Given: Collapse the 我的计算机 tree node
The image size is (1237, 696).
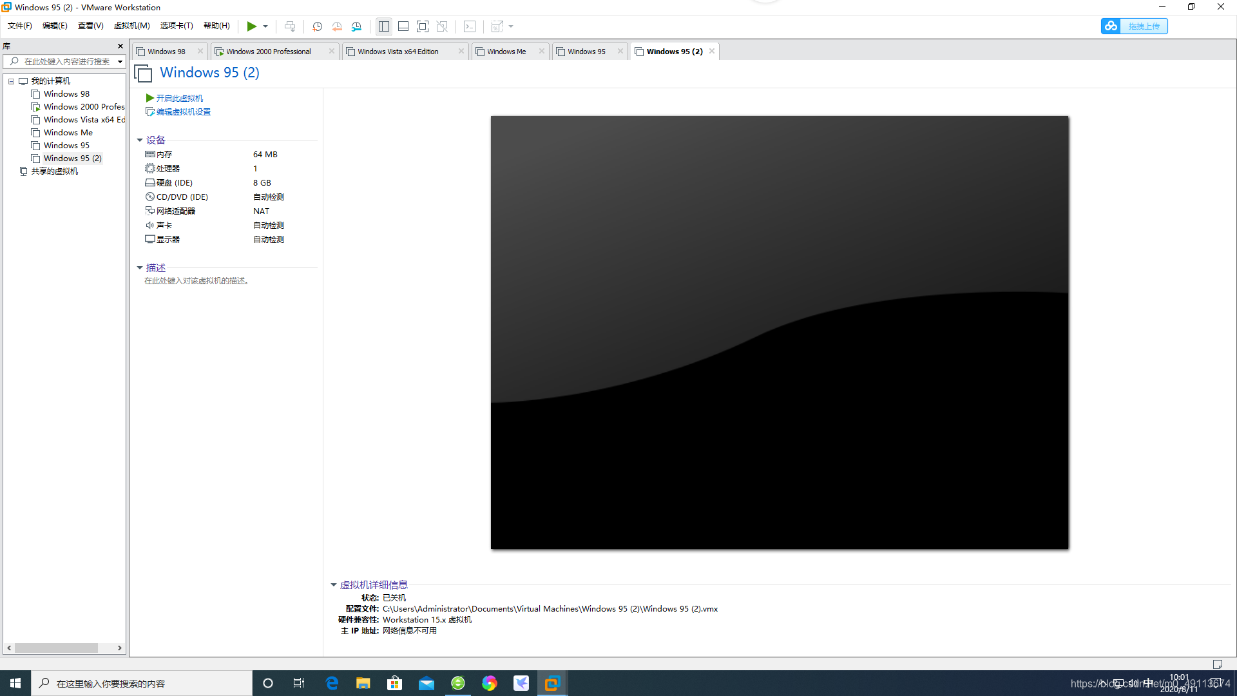Looking at the screenshot, I should pos(11,81).
